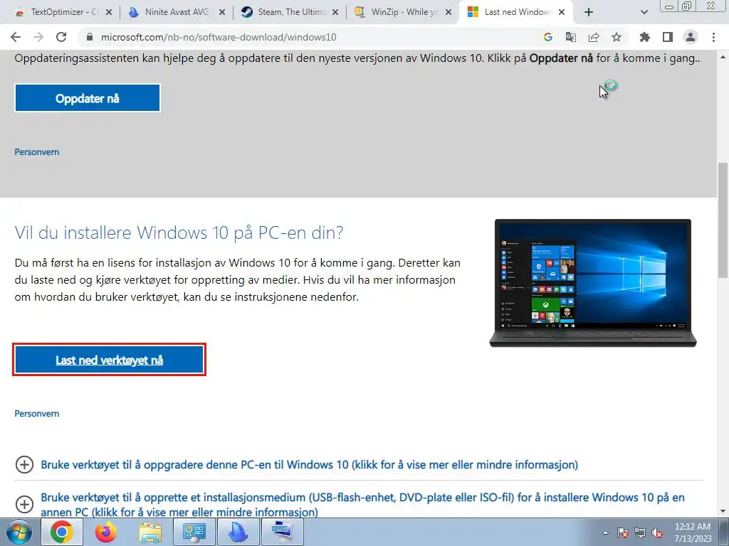The height and width of the screenshot is (546, 729).
Task: Close the Last ned Windows tab
Action: point(562,12)
